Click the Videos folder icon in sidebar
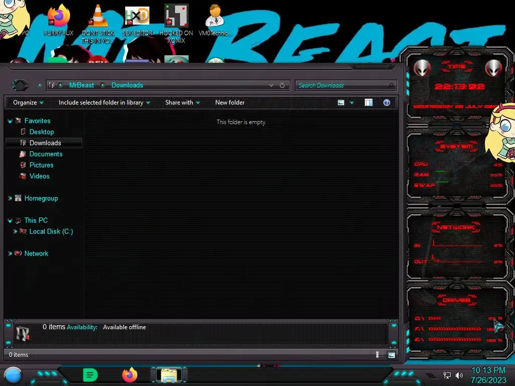Image resolution: width=515 pixels, height=386 pixels. (x=23, y=176)
